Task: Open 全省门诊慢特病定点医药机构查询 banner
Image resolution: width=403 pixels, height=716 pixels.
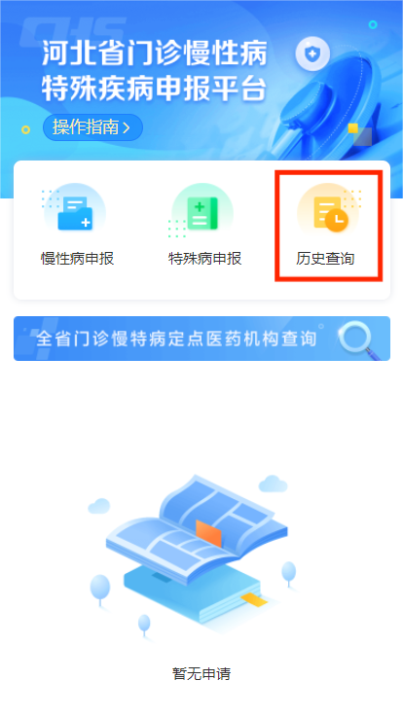Action: (x=201, y=339)
